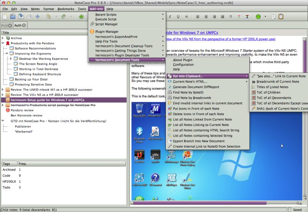
Task: Open dropdown arrow beside green circle
Action: (265, 17)
